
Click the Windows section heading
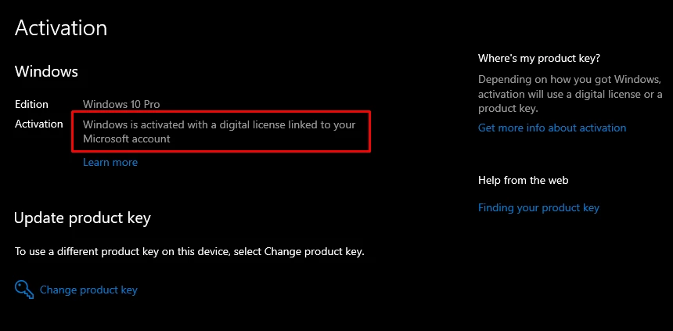point(46,71)
